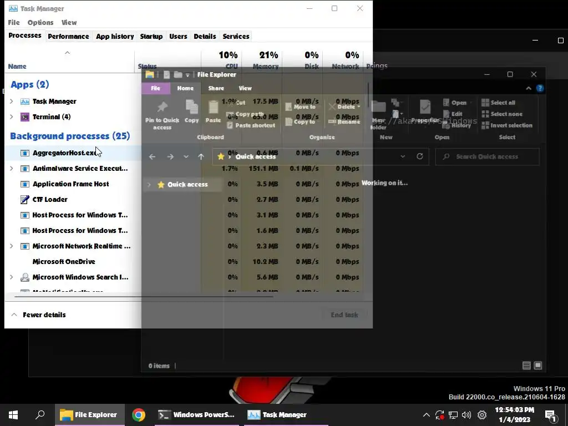Open the View tab in File Explorer
568x426 pixels.
245,88
